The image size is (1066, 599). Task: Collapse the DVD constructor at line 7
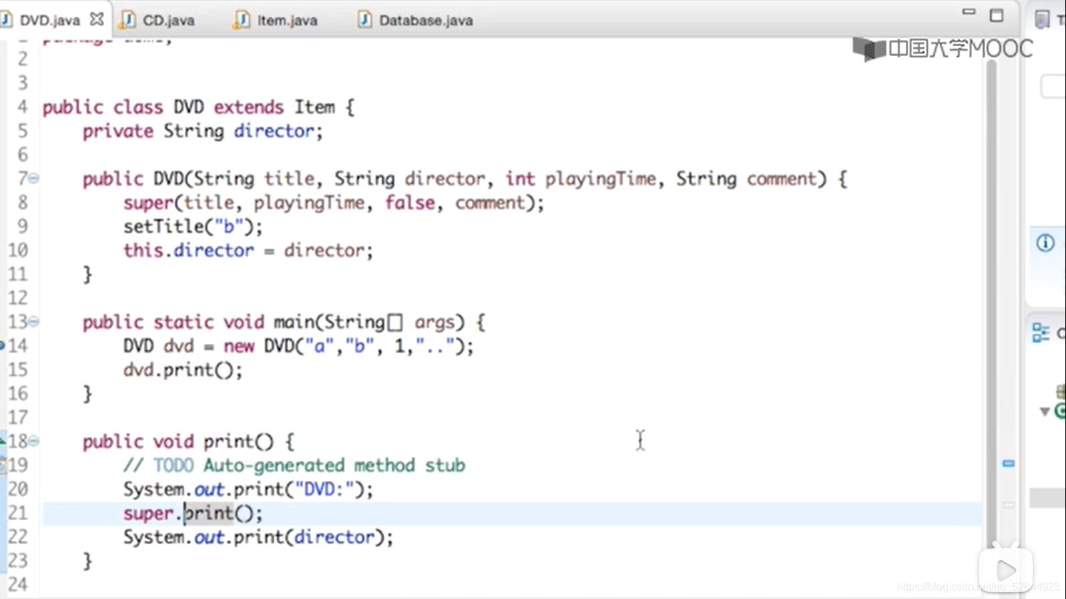[33, 178]
